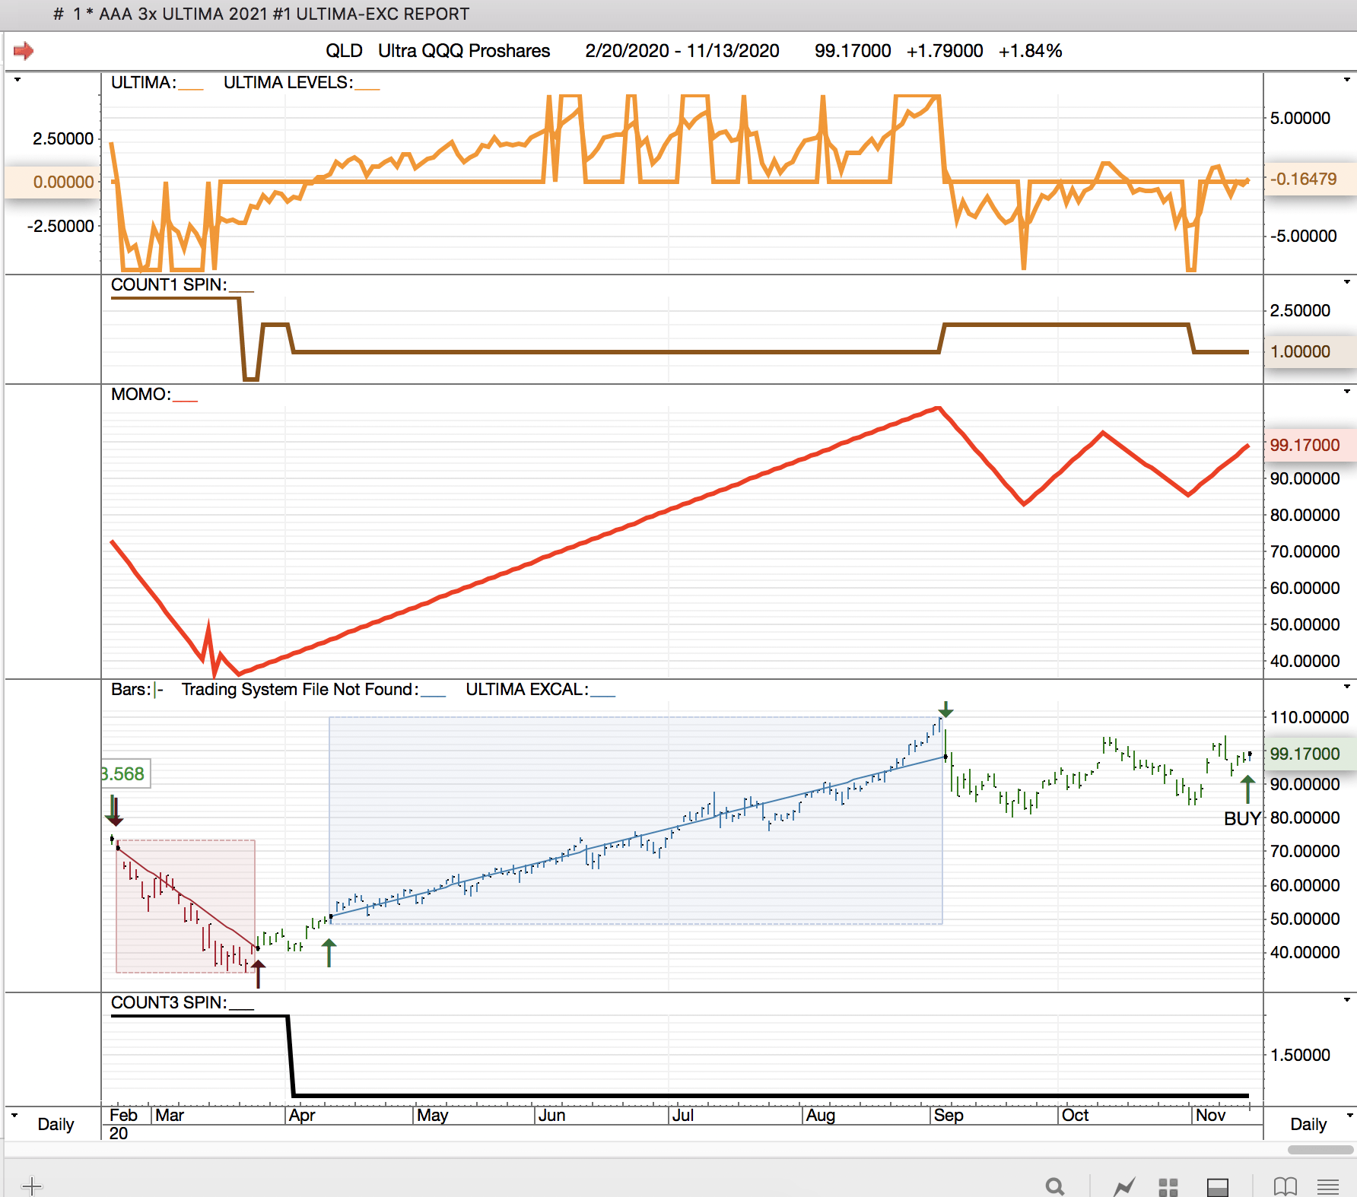Click the horizontal scrollbar thumb at bottom right
1357x1197 pixels.
[x=1320, y=1150]
